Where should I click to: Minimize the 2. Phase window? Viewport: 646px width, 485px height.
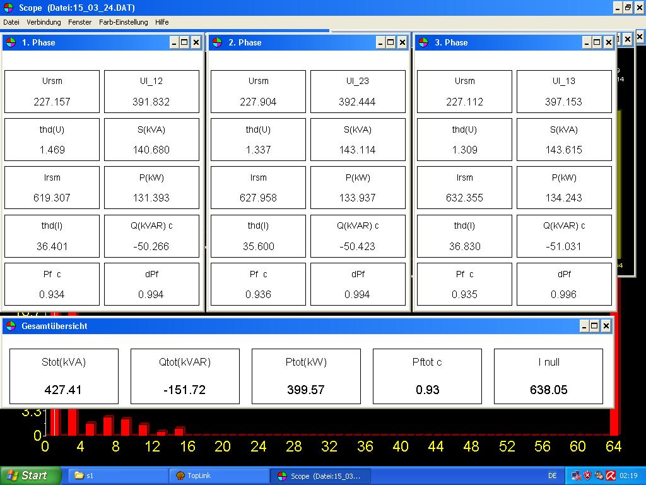click(x=380, y=42)
